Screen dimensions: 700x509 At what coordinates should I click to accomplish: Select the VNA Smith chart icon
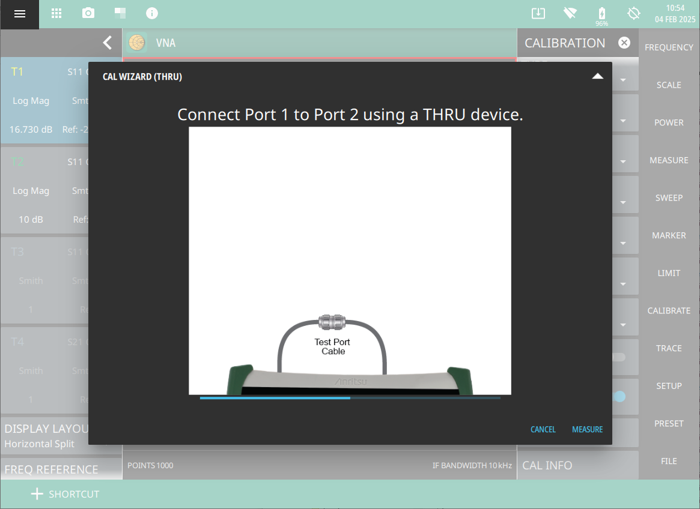(138, 43)
